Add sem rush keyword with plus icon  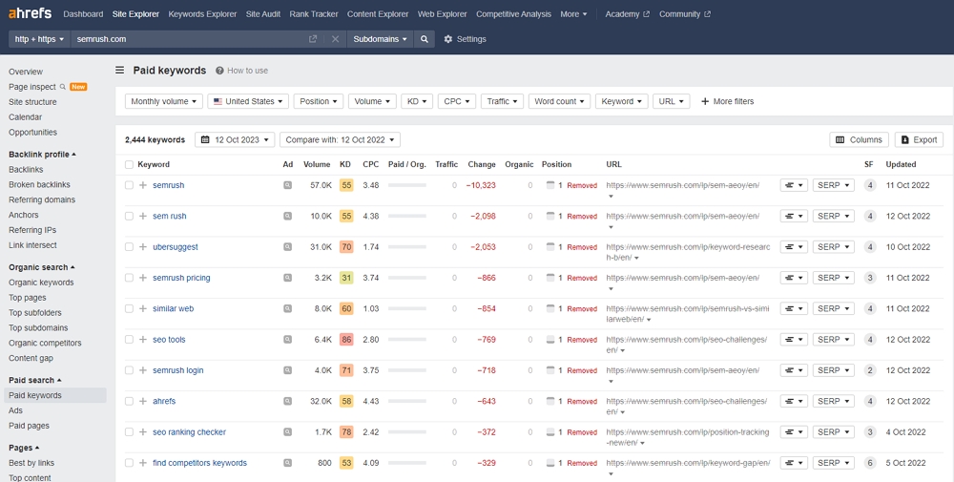click(143, 216)
